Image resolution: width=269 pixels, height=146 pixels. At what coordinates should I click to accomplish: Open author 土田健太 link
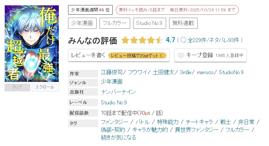click(164, 72)
